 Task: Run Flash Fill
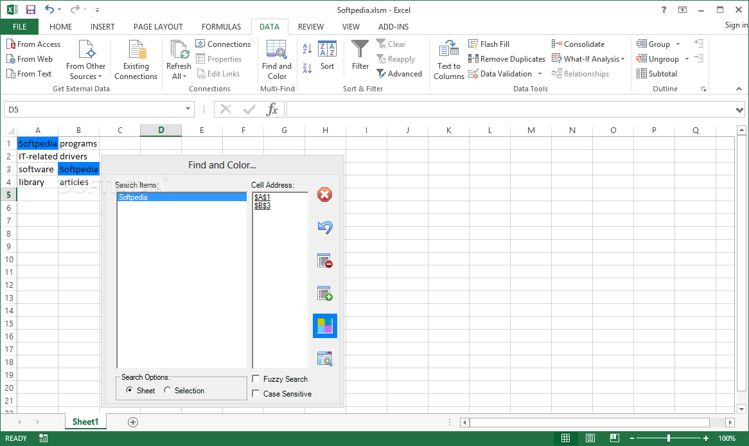[489, 44]
